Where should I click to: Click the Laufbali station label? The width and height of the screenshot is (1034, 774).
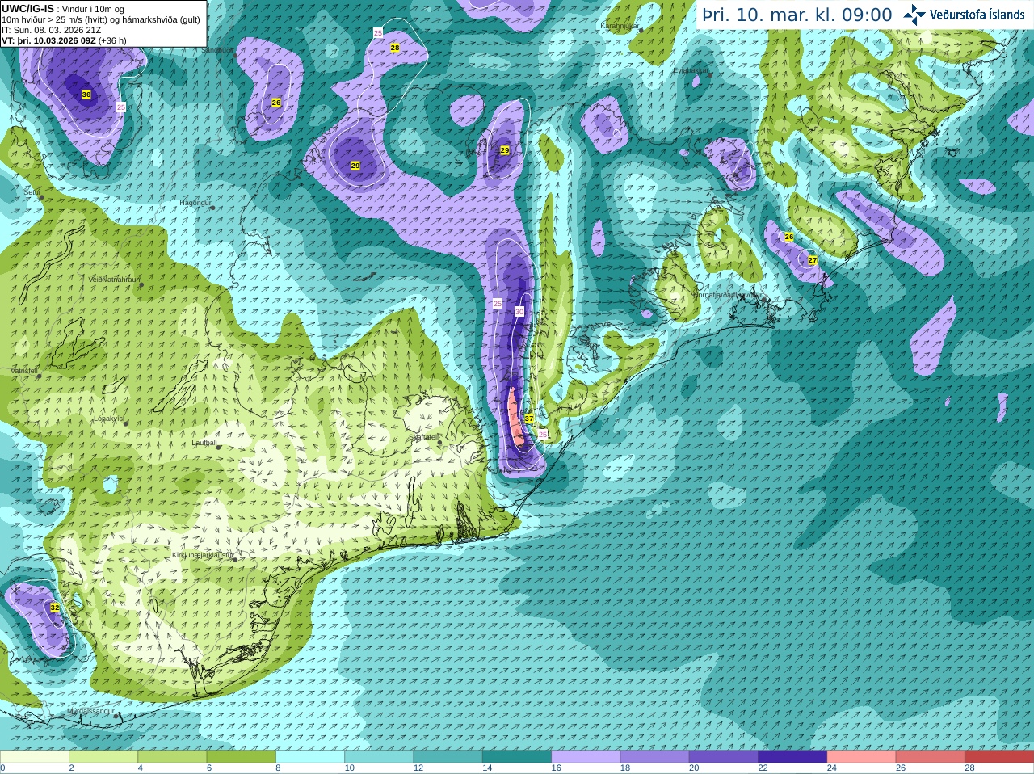click(x=204, y=443)
